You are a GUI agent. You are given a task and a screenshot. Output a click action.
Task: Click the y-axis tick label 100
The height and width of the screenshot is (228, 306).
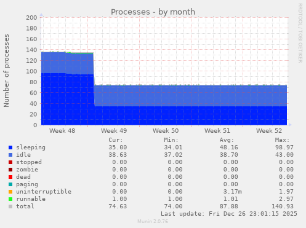pyautogui.click(x=31, y=71)
